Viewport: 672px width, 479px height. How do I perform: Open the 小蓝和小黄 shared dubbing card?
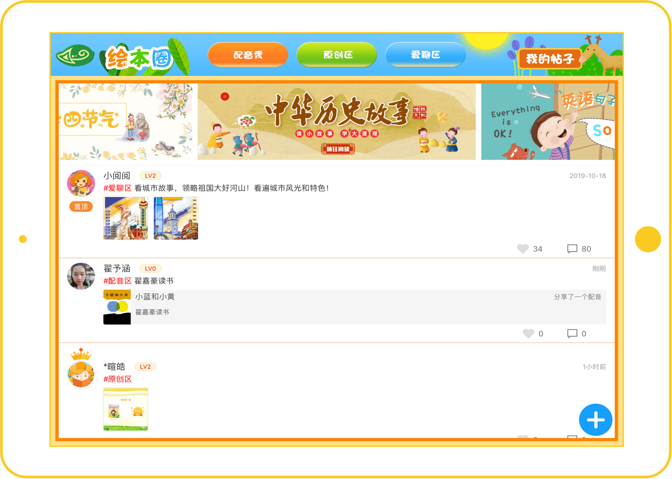tap(355, 307)
